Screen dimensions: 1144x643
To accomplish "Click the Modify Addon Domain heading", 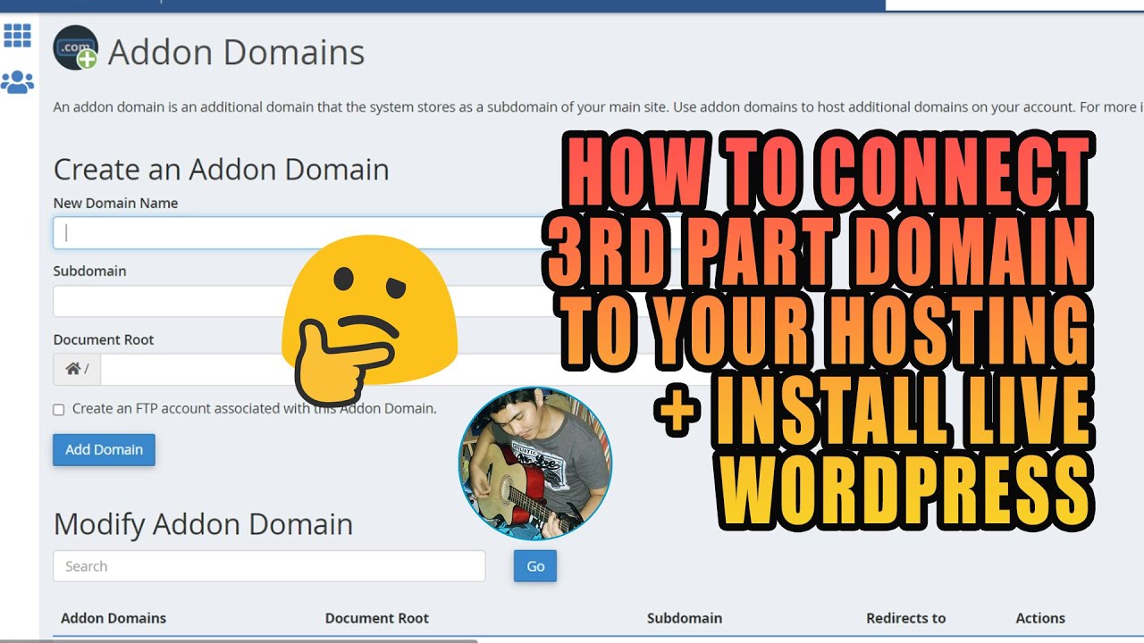I will click(203, 523).
